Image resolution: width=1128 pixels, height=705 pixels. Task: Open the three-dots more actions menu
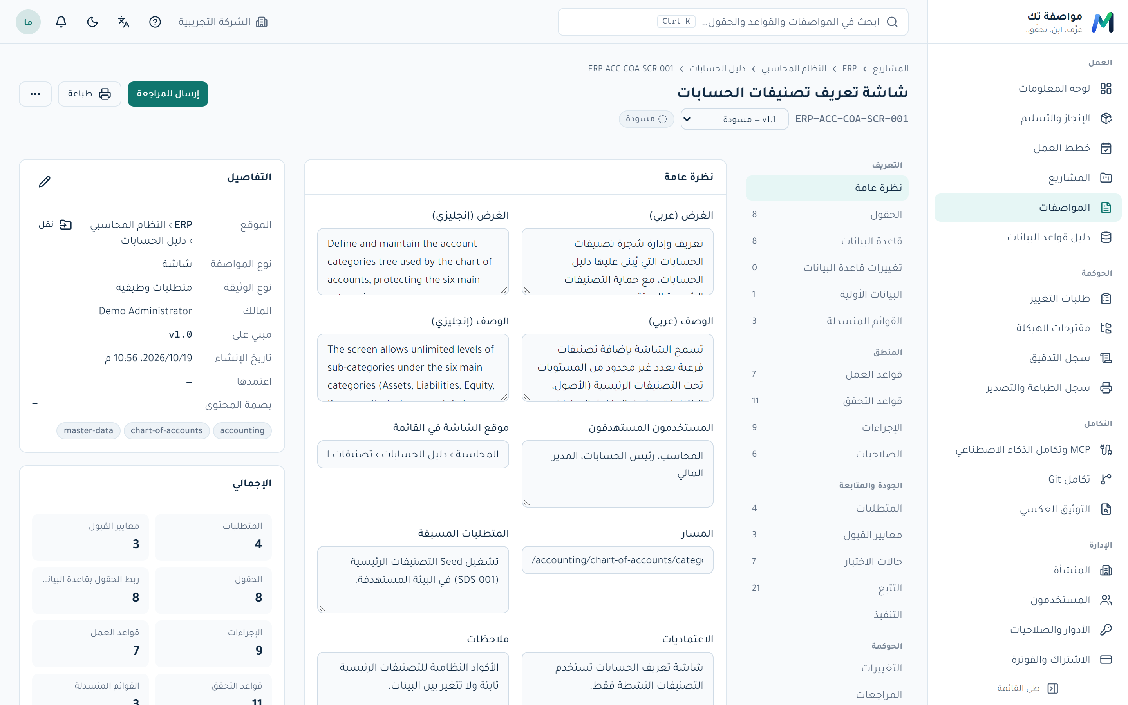[35, 94]
